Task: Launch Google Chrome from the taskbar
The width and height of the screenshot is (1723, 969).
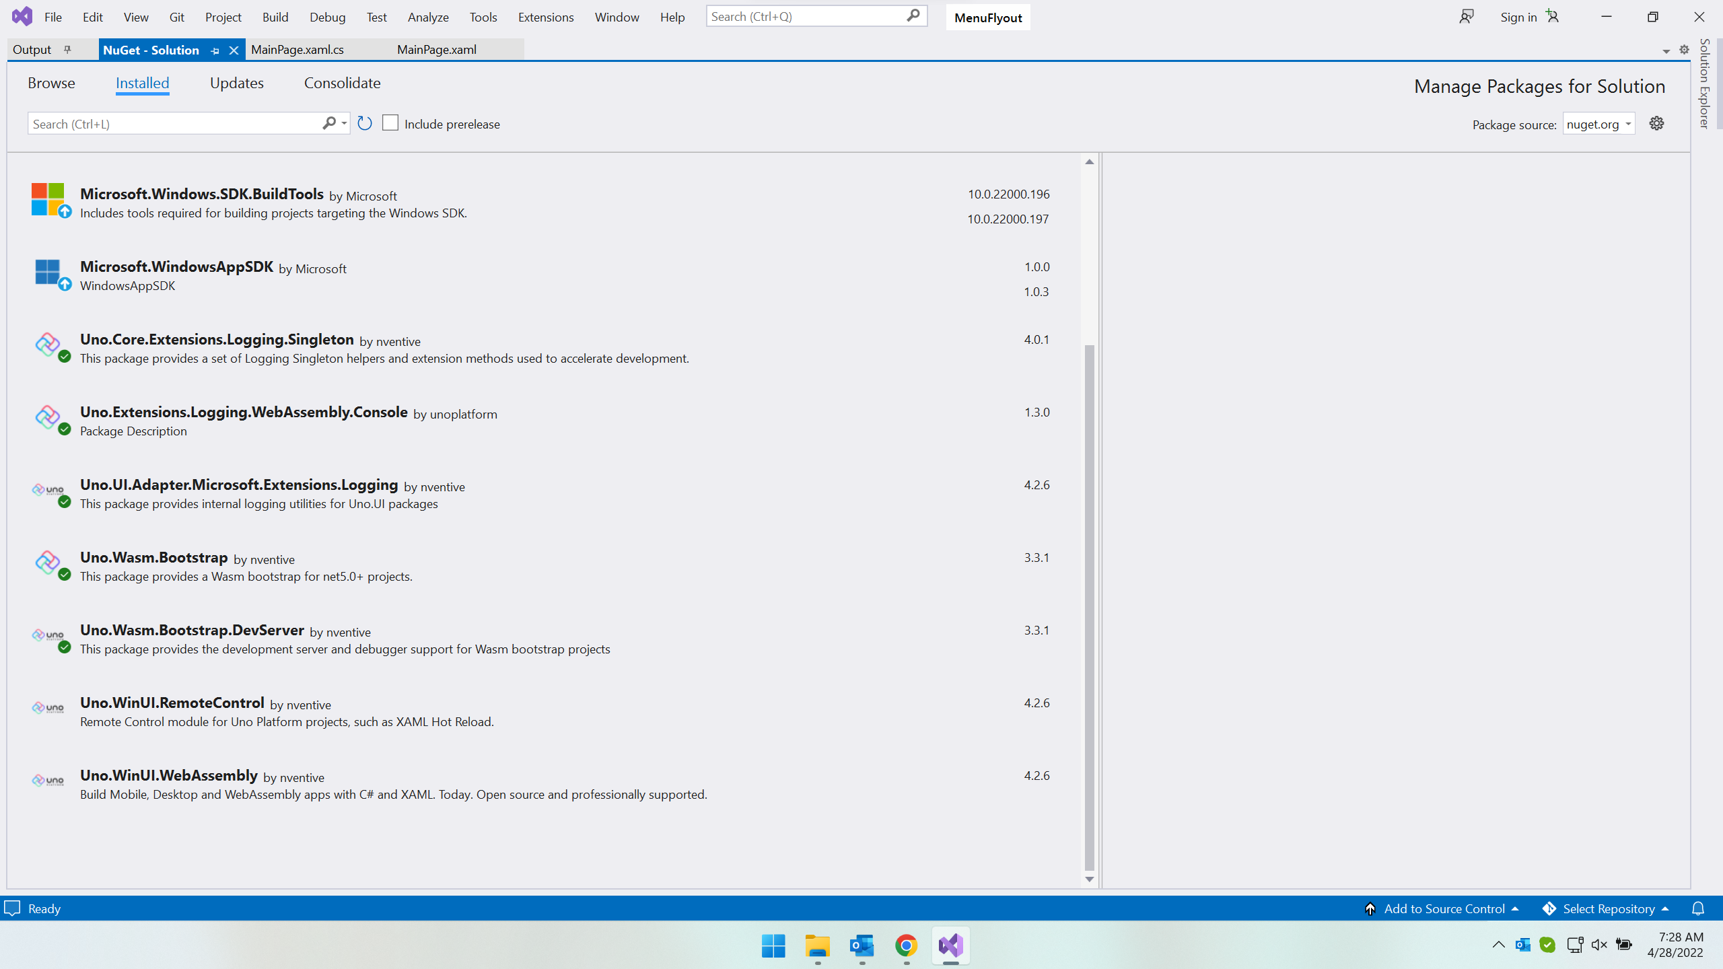Action: tap(905, 945)
